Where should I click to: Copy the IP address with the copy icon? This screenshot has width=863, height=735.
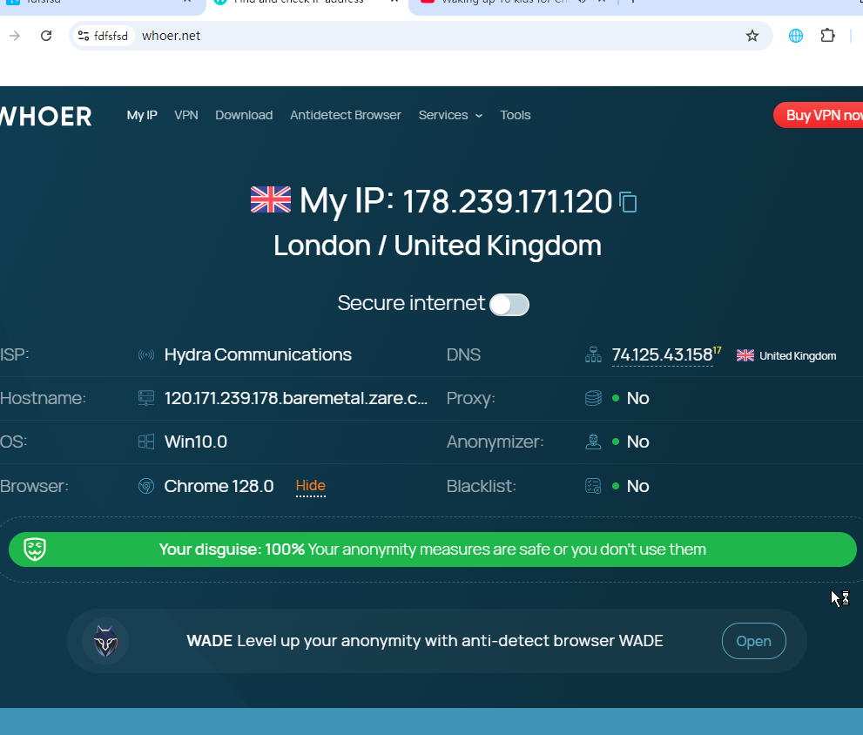click(x=628, y=201)
